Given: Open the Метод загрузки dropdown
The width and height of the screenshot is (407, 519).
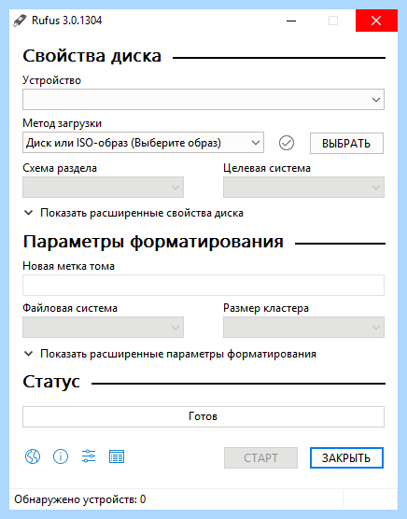Looking at the screenshot, I should [143, 143].
